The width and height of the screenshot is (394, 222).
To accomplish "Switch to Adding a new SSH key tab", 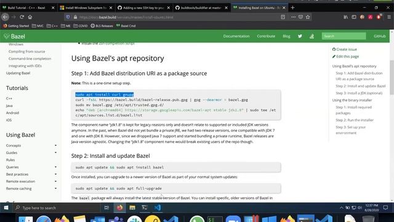I will coord(143,8).
